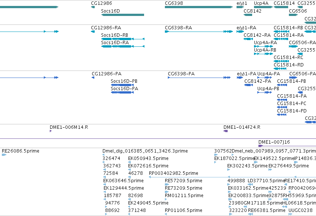Select the CG6398-PA protein label
Screen dimensions: 316x216
tap(181, 74)
